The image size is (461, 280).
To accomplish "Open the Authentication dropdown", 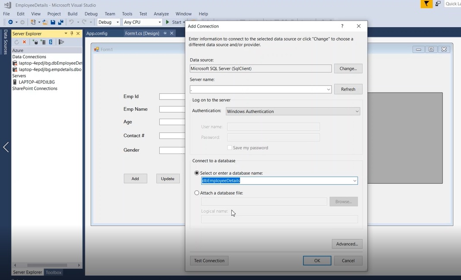I will 357,111.
